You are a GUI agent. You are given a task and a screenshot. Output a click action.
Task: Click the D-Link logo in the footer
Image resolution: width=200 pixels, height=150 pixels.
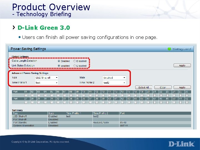pos(182,144)
